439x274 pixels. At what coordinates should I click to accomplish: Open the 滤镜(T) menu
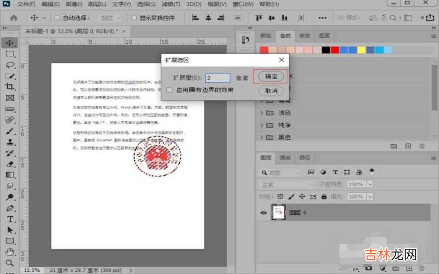(x=171, y=4)
